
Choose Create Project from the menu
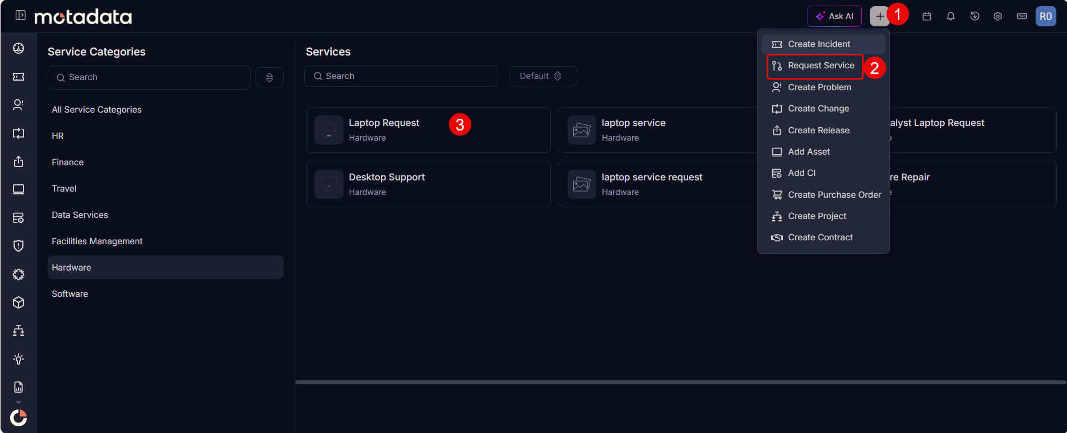tap(823, 216)
